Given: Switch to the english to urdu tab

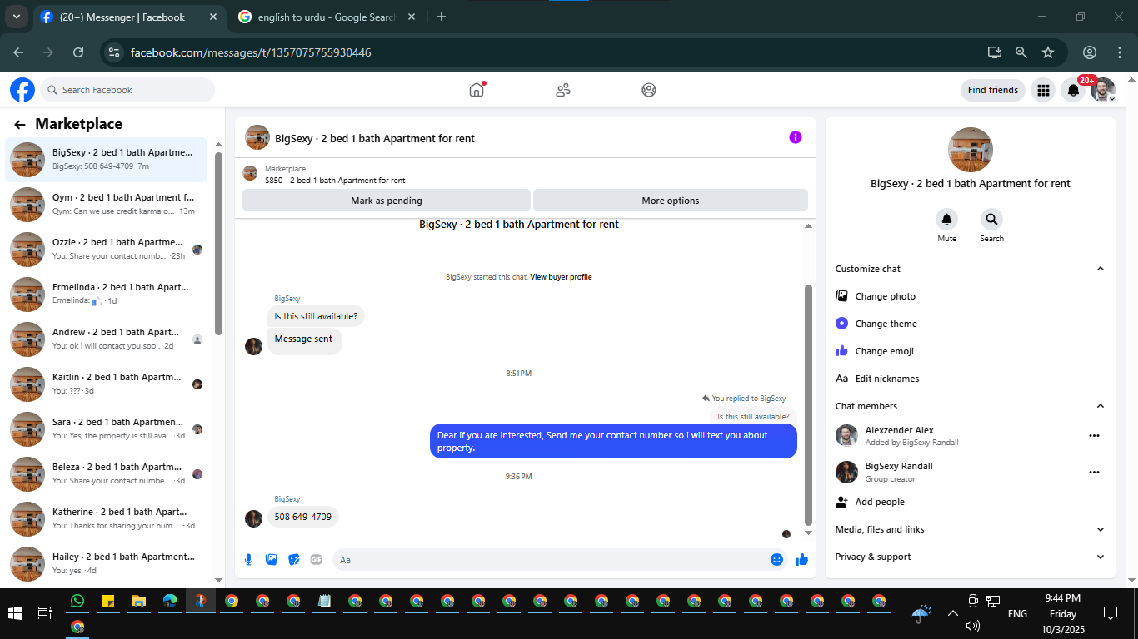Looking at the screenshot, I should click(x=326, y=17).
